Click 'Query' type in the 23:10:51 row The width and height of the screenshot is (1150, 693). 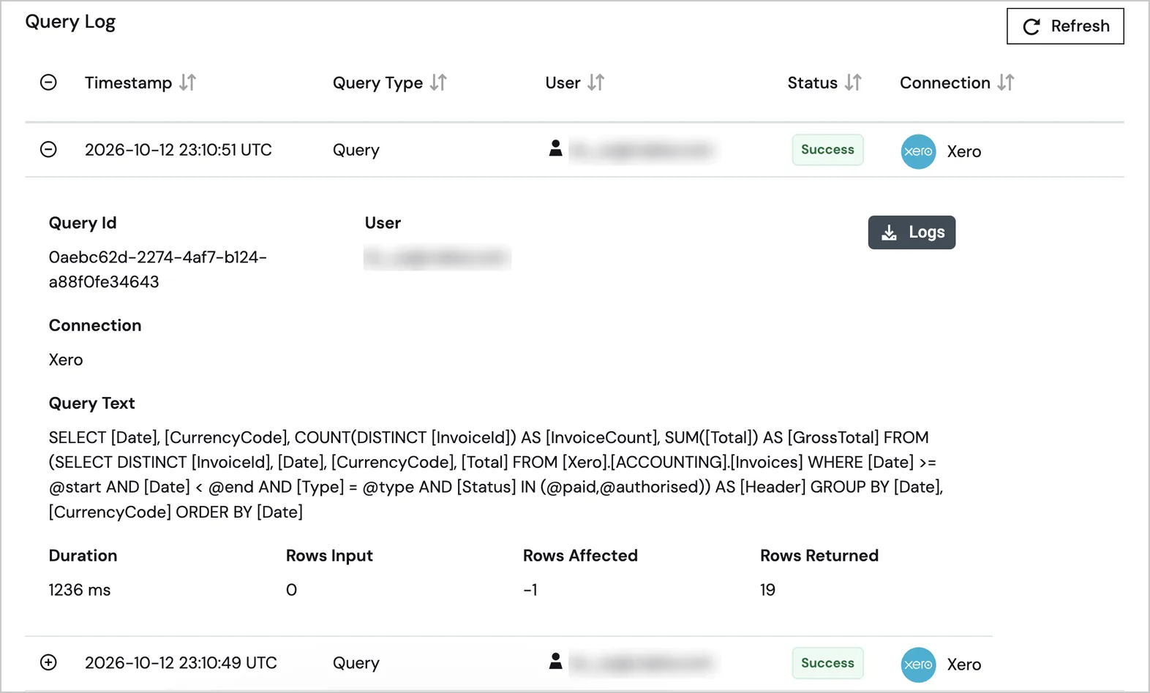coord(356,151)
